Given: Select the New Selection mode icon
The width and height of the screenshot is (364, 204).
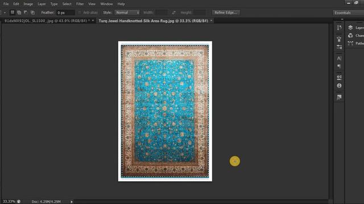Looking at the screenshot, I should coord(13,12).
